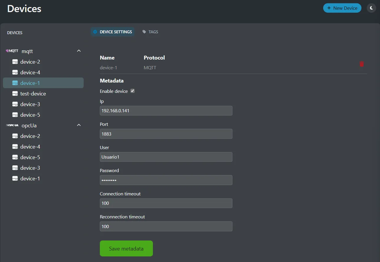Image resolution: width=380 pixels, height=262 pixels.
Task: Click the red trash delete device icon
Action: (362, 64)
